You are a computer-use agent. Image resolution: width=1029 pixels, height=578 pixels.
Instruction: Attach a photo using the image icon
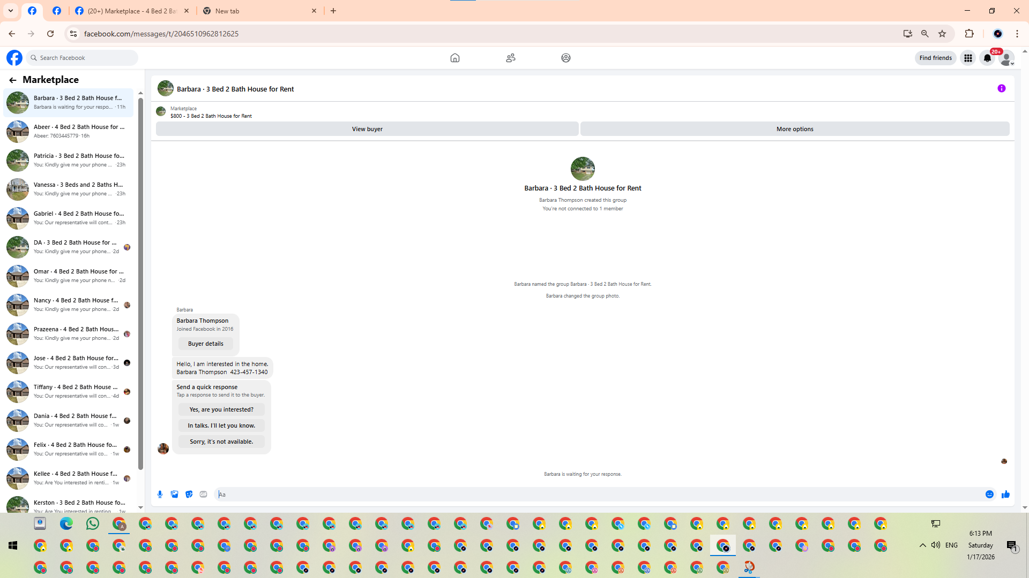(x=174, y=495)
